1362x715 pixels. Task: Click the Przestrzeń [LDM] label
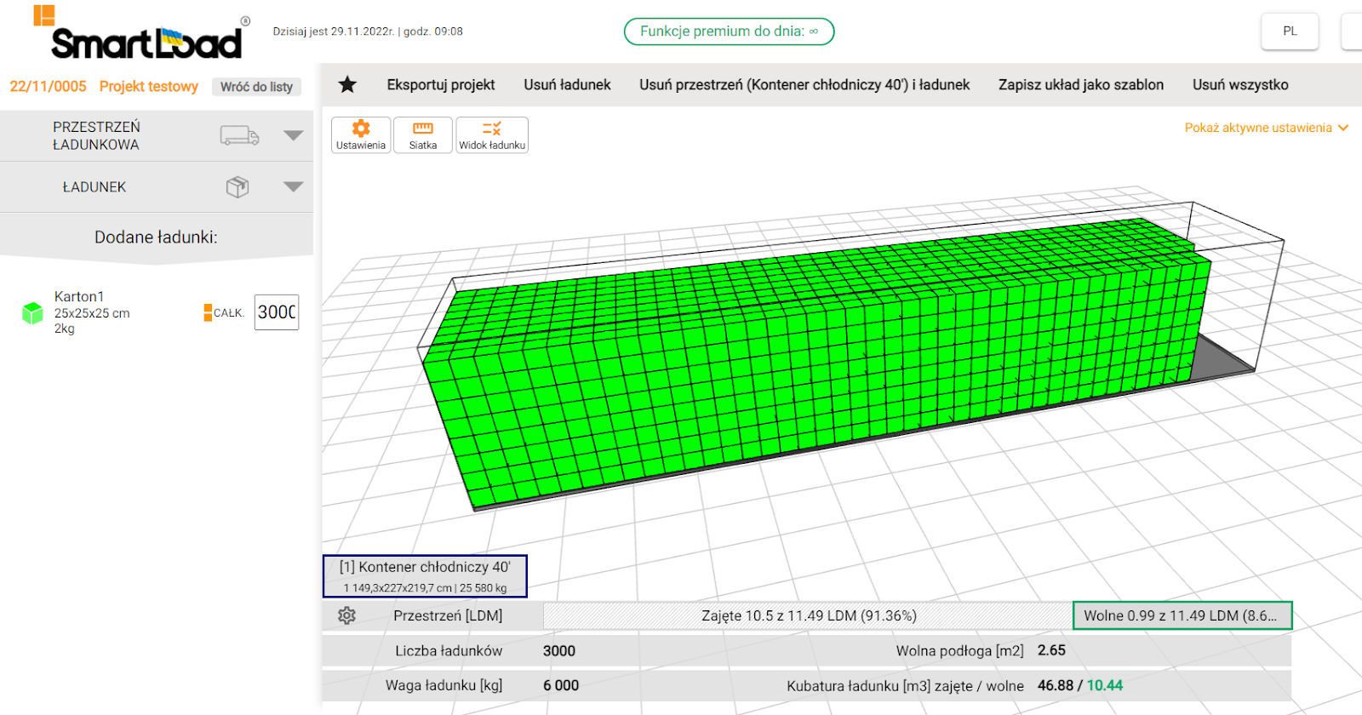tap(448, 615)
